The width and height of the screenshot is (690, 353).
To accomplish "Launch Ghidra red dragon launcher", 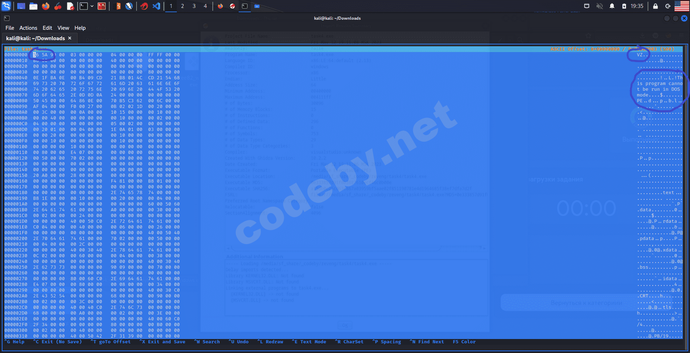I will pos(144,6).
